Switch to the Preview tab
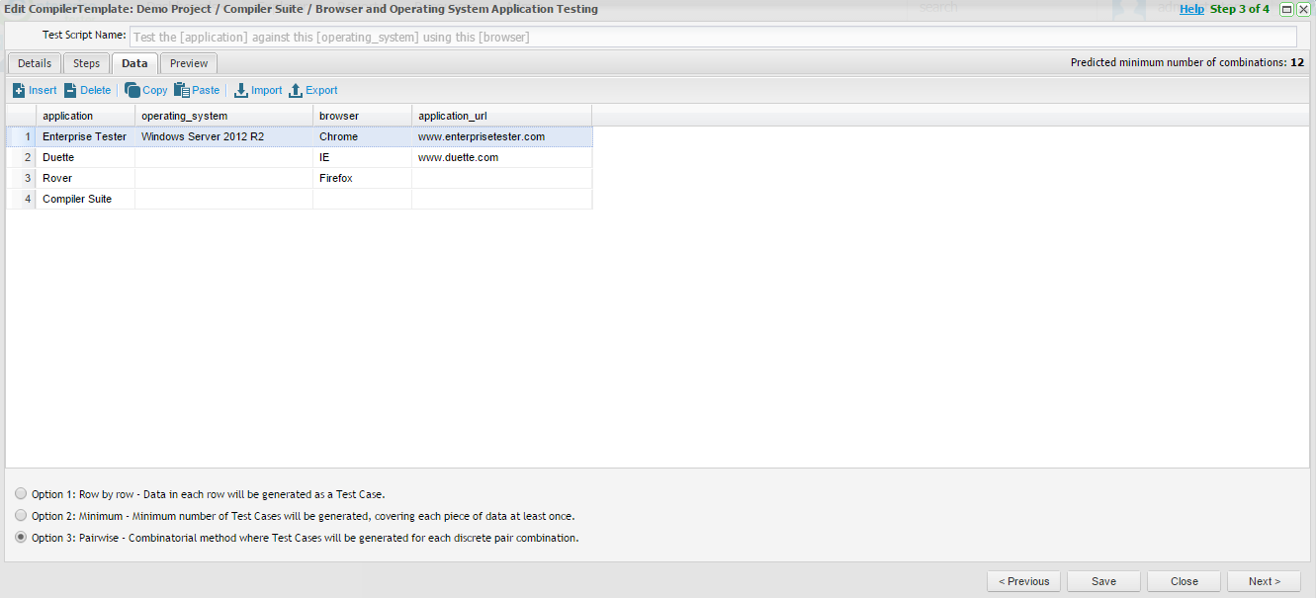 pyautogui.click(x=189, y=63)
